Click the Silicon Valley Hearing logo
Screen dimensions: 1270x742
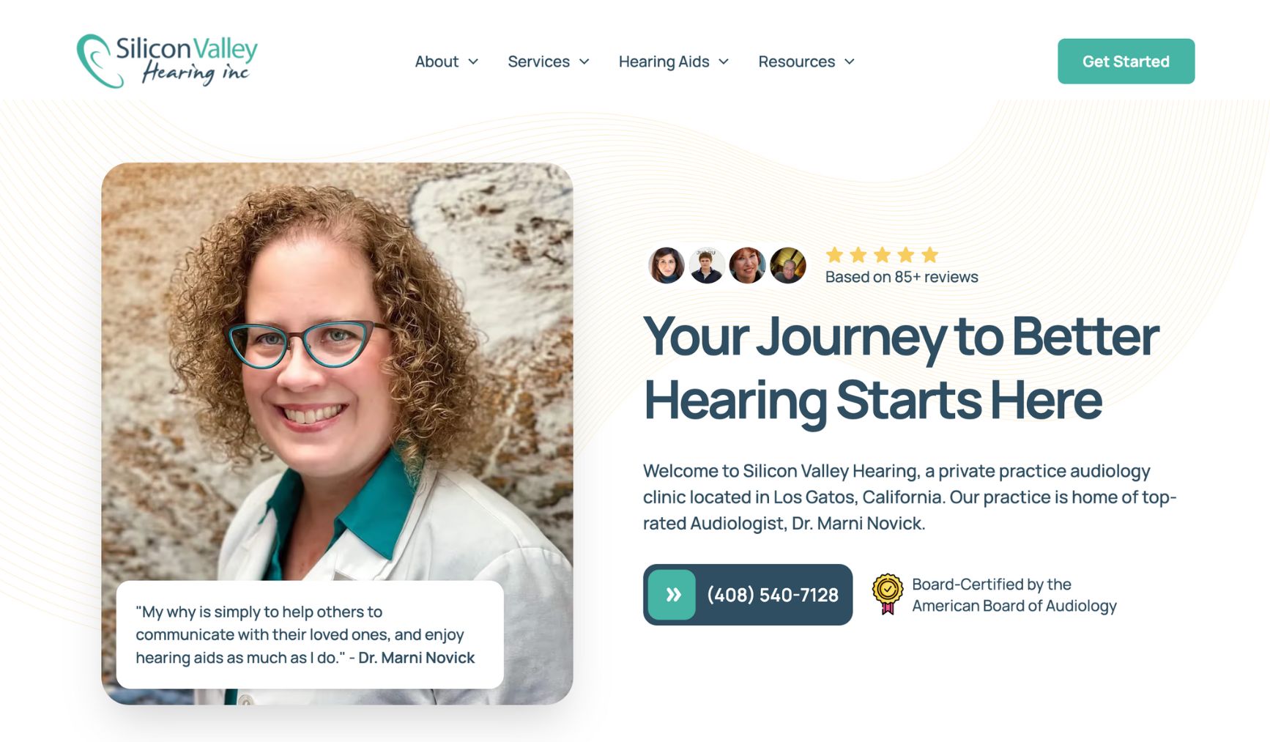(x=167, y=61)
